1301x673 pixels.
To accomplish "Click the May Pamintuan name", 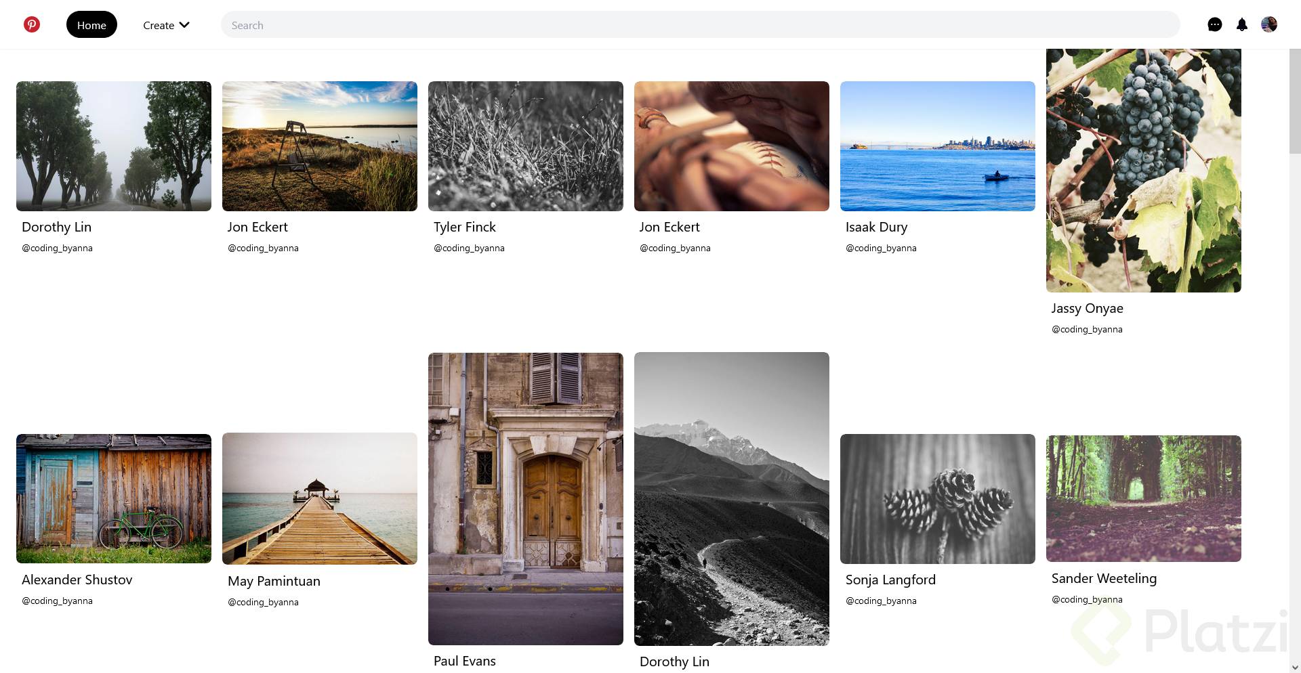I will click(274, 582).
